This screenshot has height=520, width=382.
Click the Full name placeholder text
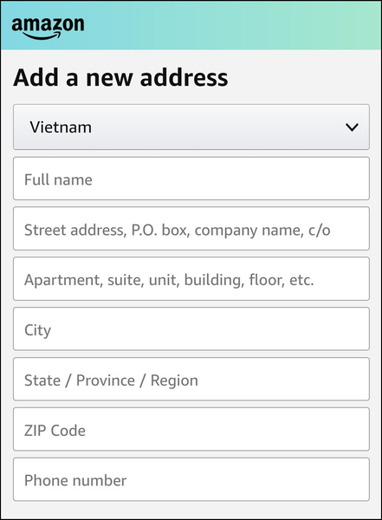[58, 179]
